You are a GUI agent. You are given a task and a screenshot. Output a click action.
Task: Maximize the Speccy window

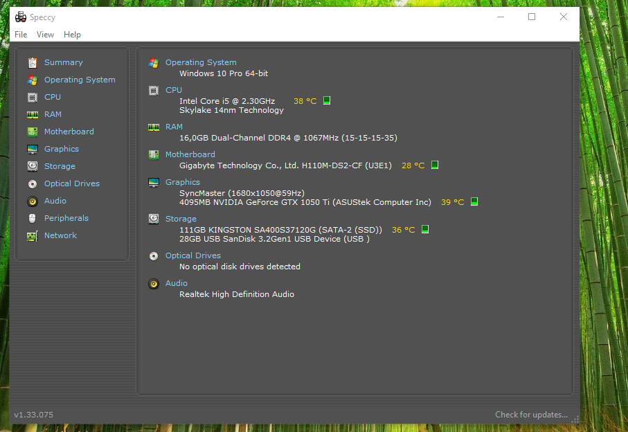click(532, 17)
